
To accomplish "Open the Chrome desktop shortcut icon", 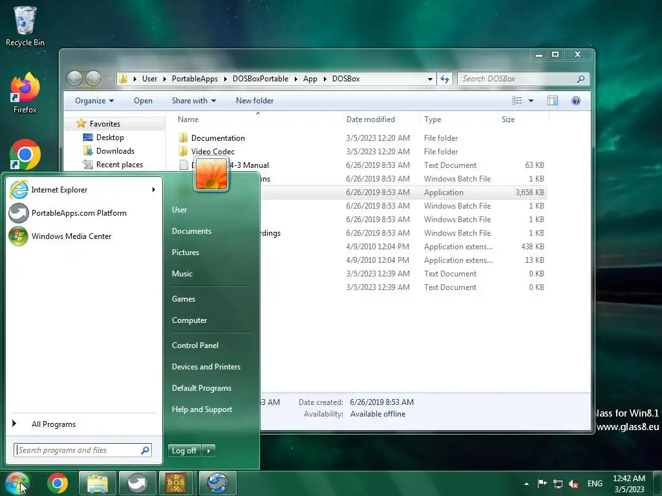I will (x=25, y=154).
